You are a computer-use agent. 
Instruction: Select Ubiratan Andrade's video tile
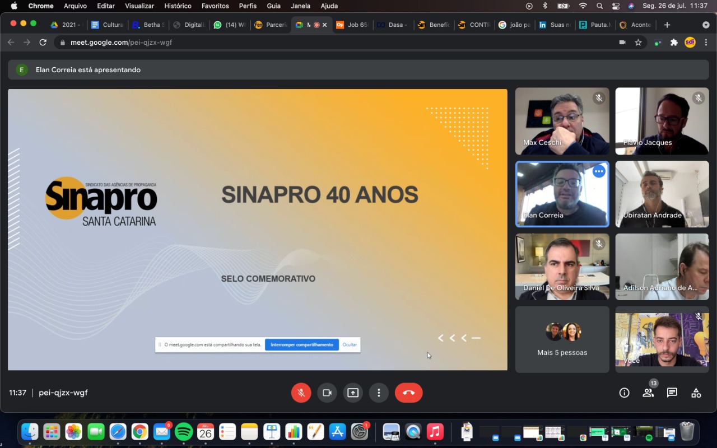click(662, 194)
